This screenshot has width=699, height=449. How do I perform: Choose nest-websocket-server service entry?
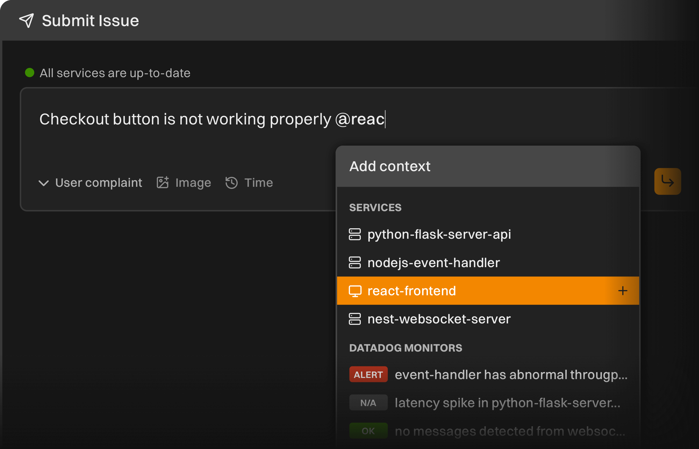click(439, 319)
